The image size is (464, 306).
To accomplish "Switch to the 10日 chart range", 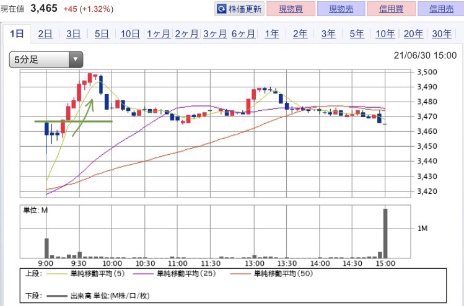I will 130,33.
